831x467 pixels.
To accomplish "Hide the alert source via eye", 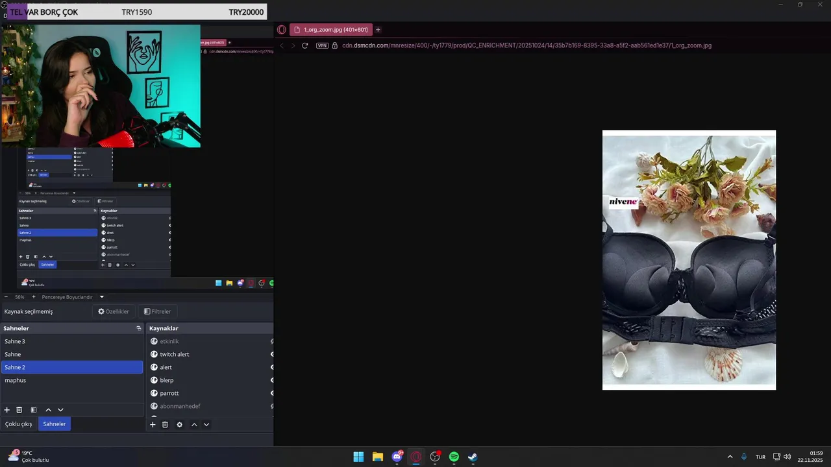I will [271, 367].
